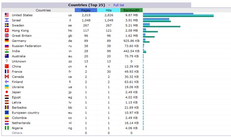Click the country code 'us'
The image size is (231, 137).
70,15
